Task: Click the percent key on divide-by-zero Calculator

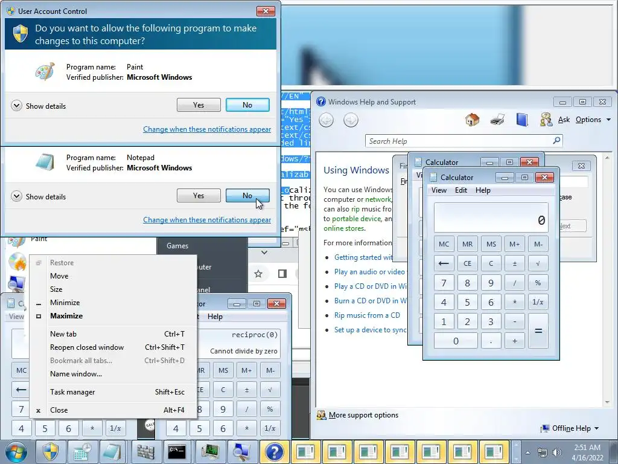Action: click(270, 409)
